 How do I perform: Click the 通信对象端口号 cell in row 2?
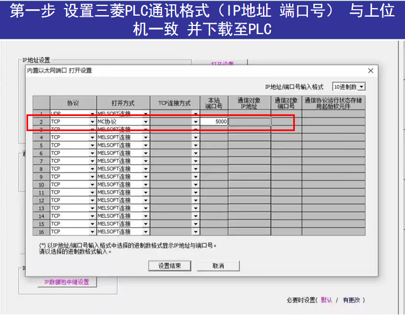(x=286, y=121)
